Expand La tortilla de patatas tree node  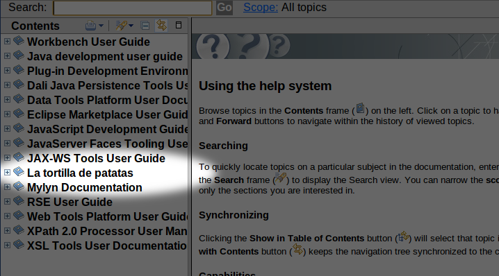click(x=7, y=173)
